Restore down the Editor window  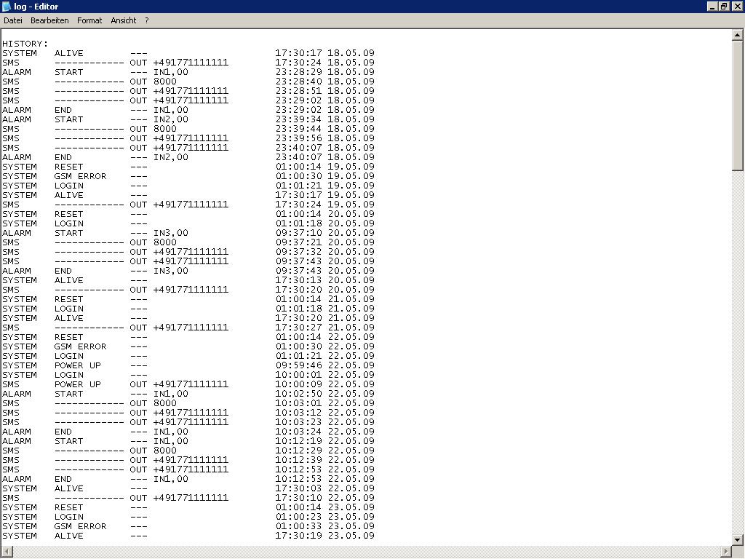pos(724,7)
